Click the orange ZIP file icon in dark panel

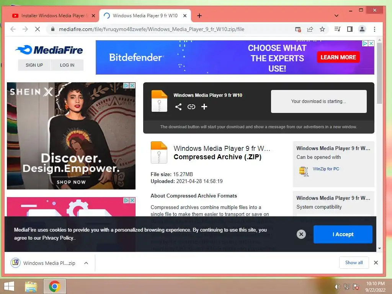[159, 101]
